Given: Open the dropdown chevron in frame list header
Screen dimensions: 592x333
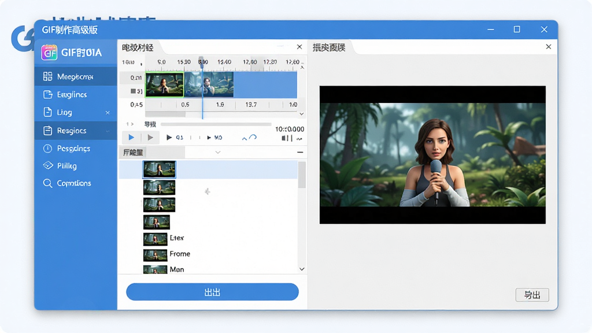Looking at the screenshot, I should coord(218,152).
